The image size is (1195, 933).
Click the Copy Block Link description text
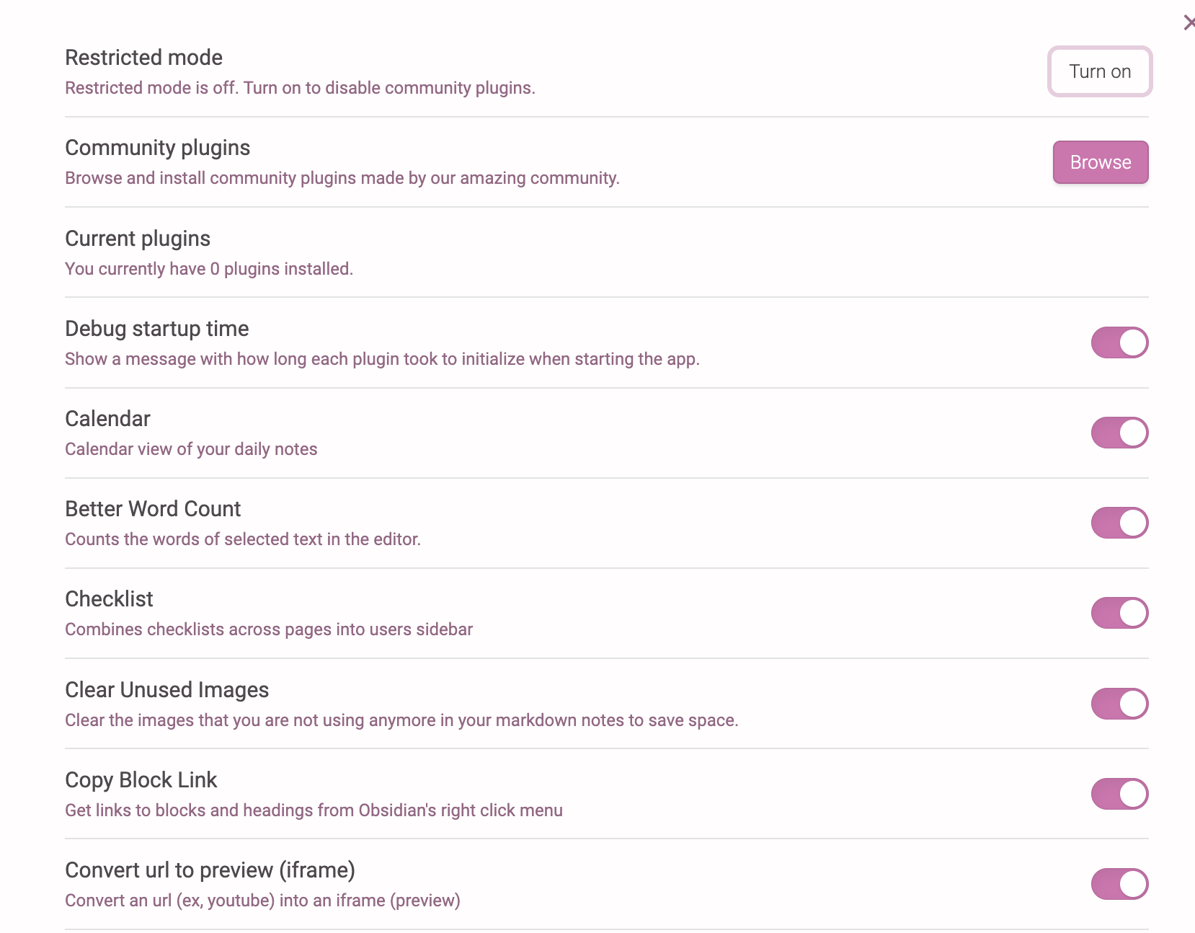pos(314,810)
